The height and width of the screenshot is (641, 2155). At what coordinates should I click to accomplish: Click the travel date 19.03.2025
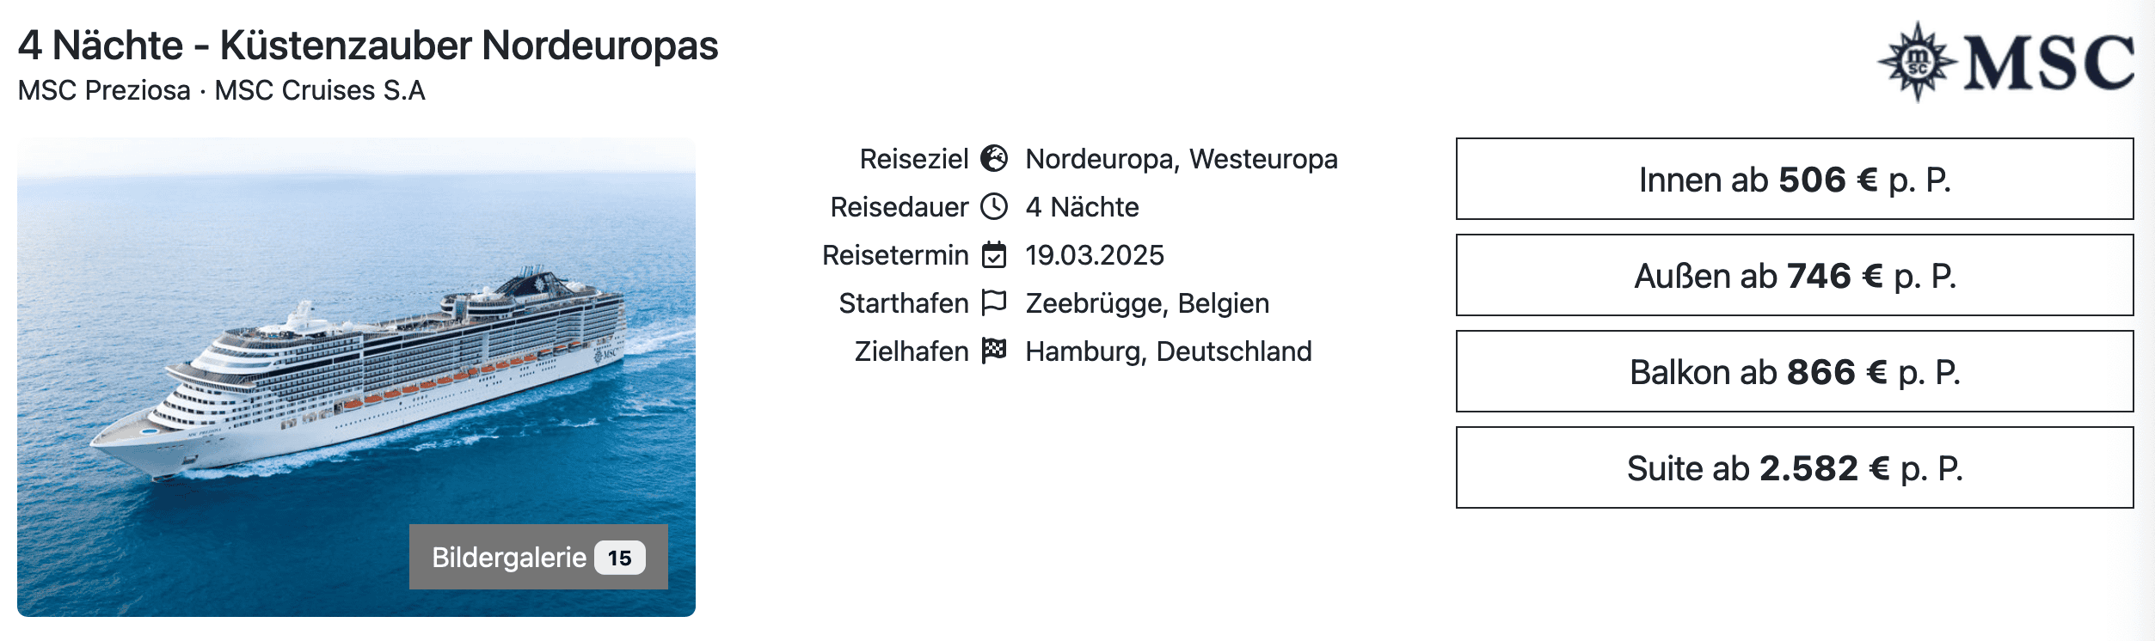1095,255
